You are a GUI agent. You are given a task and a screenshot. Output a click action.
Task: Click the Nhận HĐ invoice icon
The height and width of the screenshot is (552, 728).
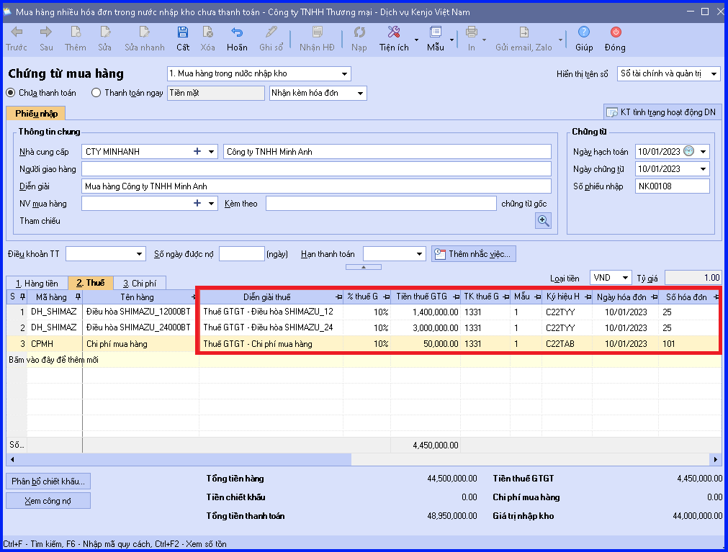coord(317,32)
